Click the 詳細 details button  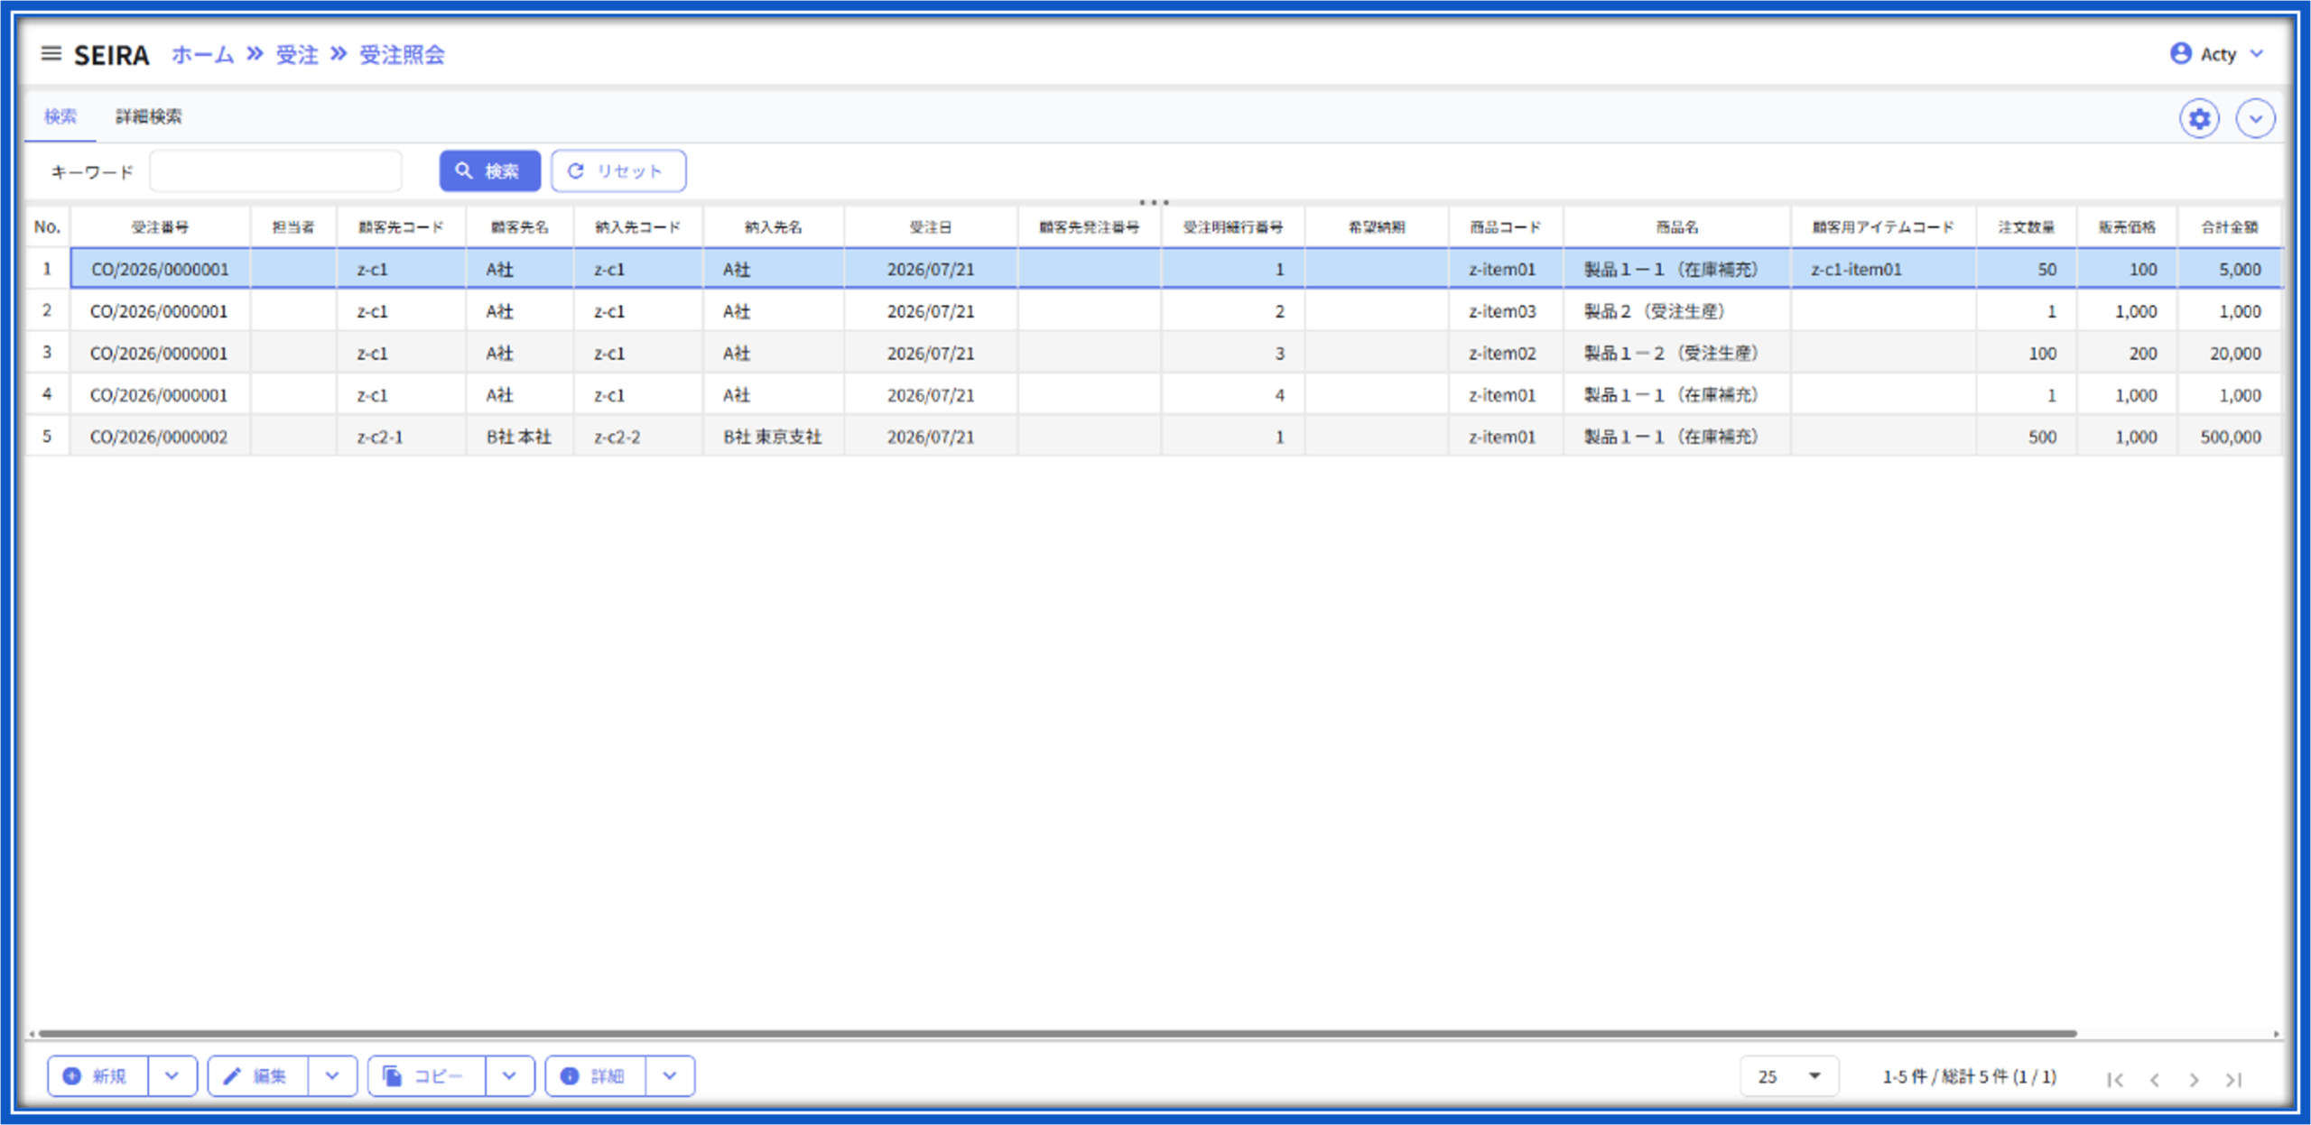595,1075
